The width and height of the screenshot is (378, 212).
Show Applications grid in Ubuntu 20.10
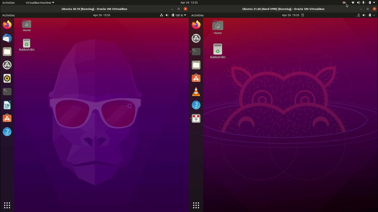[7, 205]
